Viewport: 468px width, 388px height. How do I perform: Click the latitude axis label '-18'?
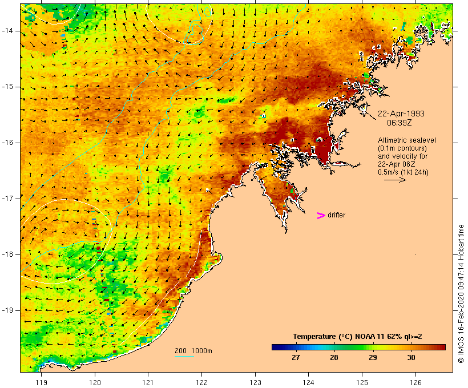pyautogui.click(x=7, y=254)
